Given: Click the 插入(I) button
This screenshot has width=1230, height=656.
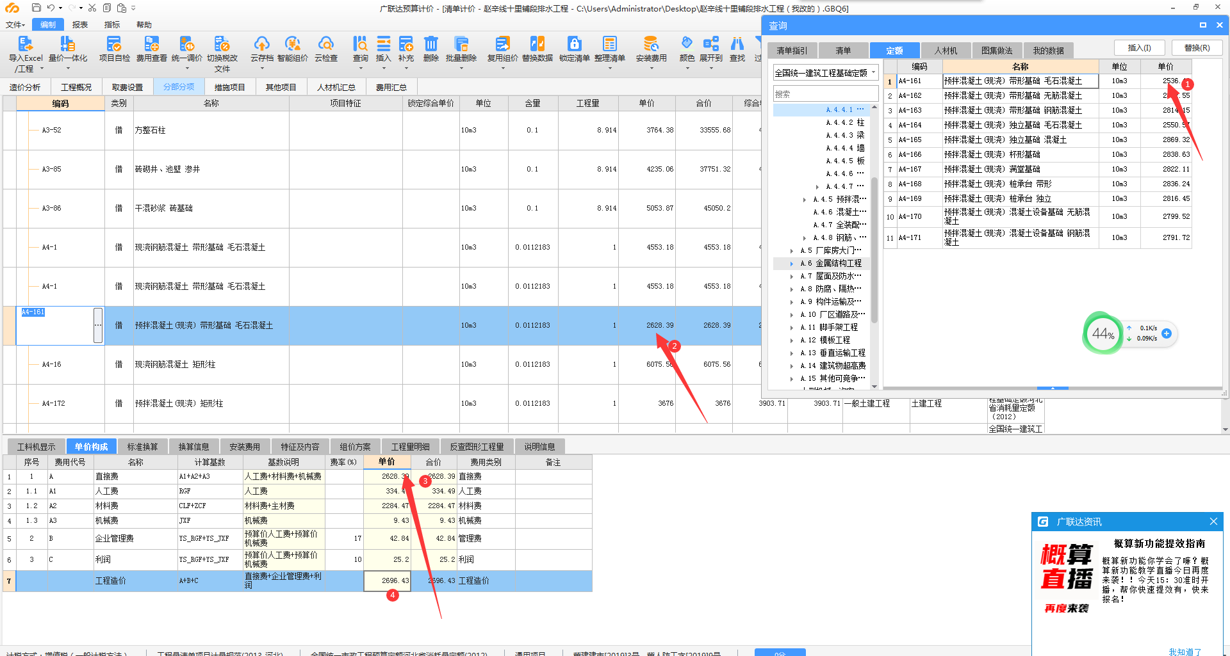Looking at the screenshot, I should pos(1139,48).
